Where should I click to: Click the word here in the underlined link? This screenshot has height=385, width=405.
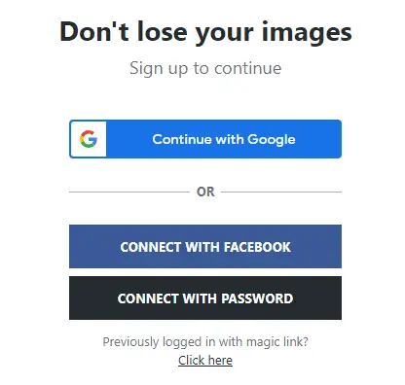(x=220, y=360)
